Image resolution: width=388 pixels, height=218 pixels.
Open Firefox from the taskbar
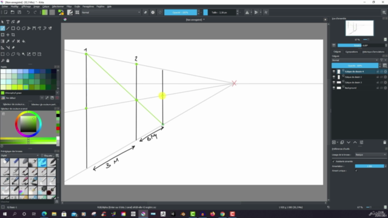click(x=213, y=214)
